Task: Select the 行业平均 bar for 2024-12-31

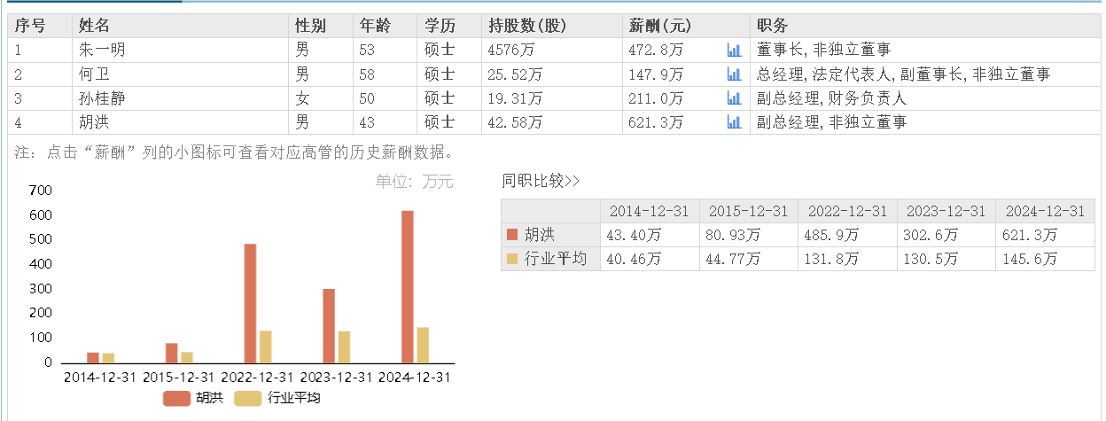Action: (423, 346)
